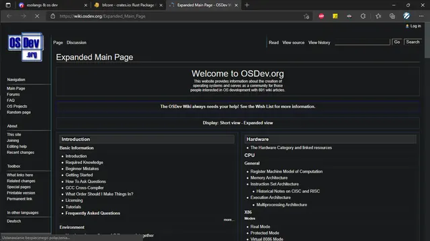This screenshot has height=241, width=430.
Task: Open Frequently Asked Questions link
Action: point(93,214)
